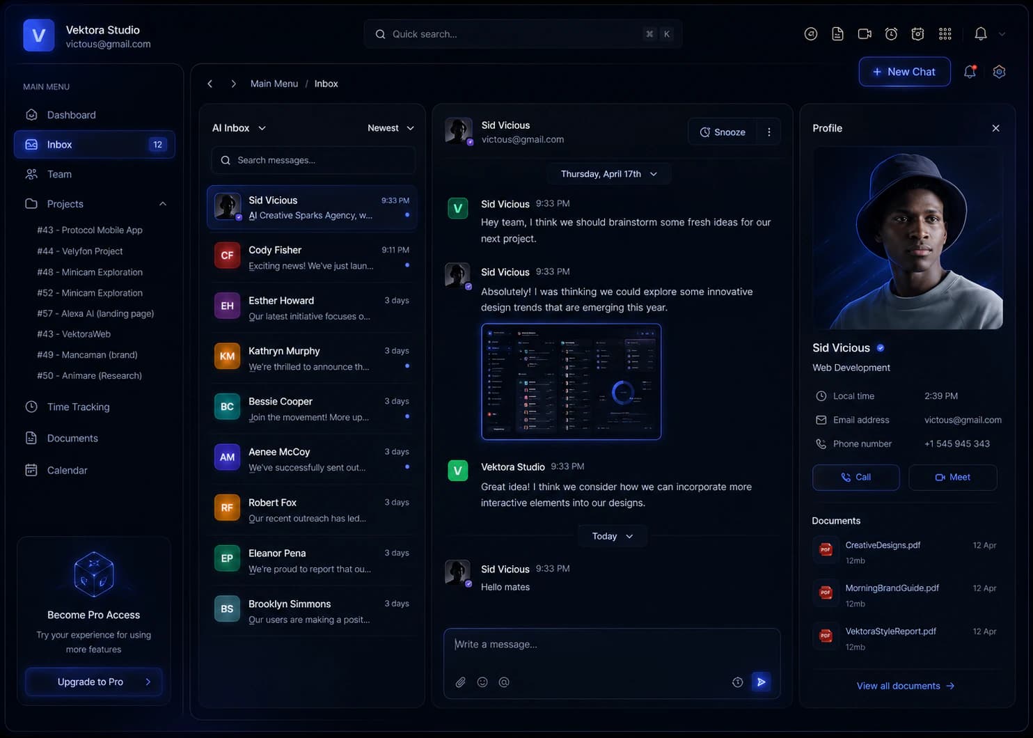Open Brooklyn Simmons's message
This screenshot has height=738, width=1033.
[x=312, y=611]
